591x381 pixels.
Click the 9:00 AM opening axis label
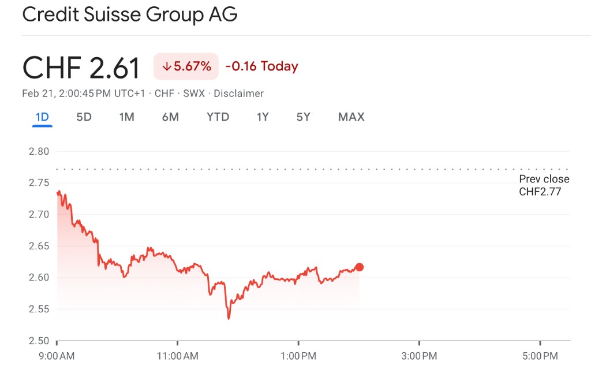click(x=57, y=356)
